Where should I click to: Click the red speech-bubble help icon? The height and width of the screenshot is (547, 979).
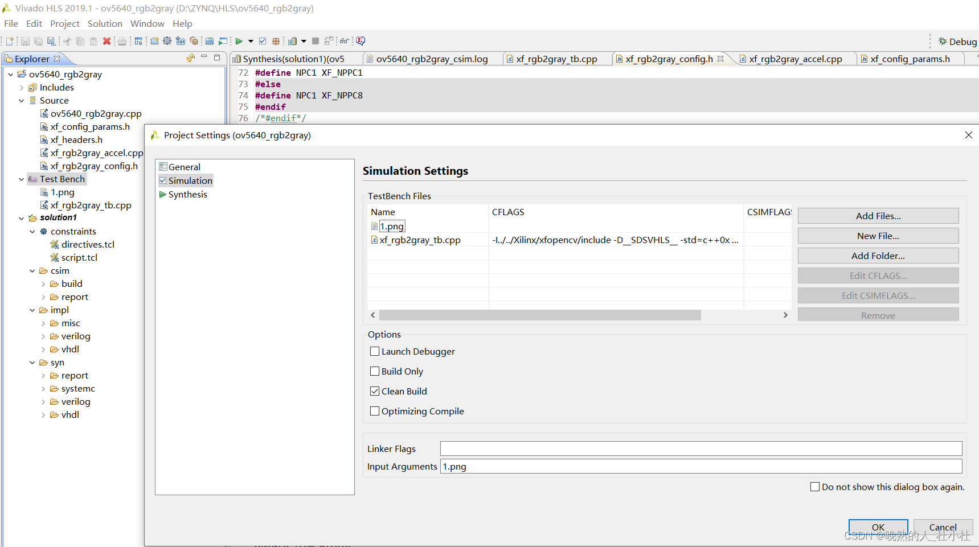point(361,41)
